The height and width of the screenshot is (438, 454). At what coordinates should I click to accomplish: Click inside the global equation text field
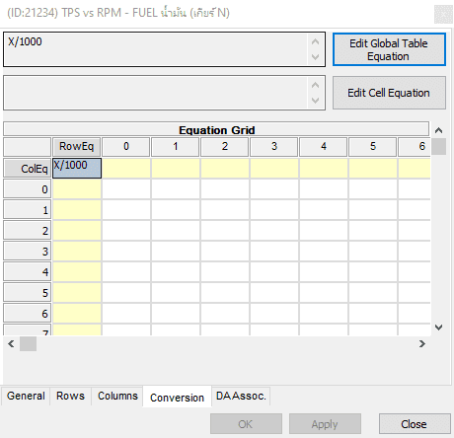tap(155, 49)
